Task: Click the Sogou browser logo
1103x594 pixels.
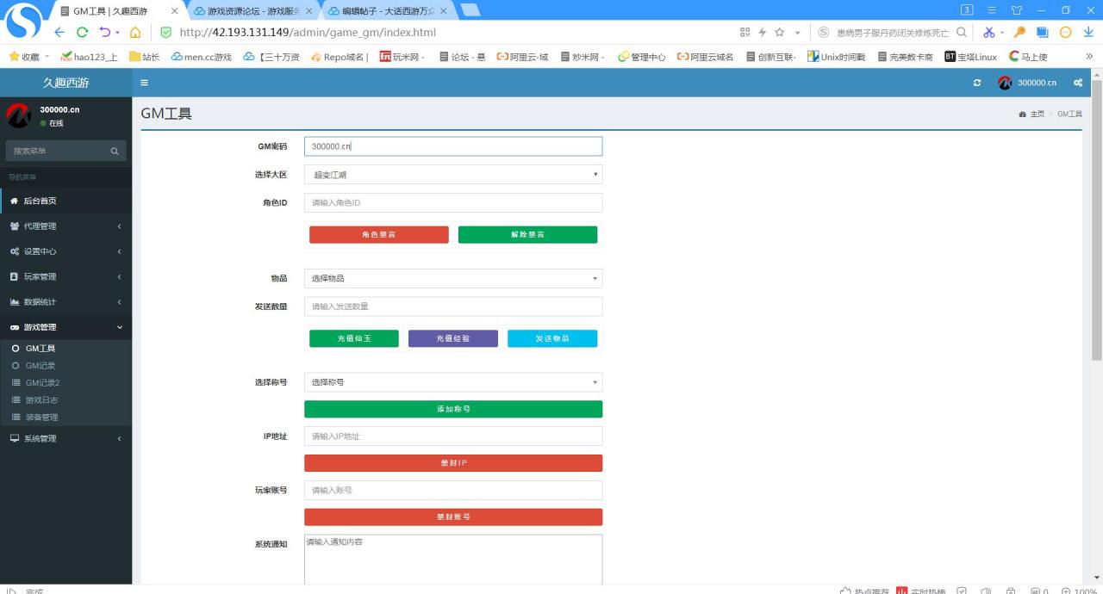Action: 23,20
